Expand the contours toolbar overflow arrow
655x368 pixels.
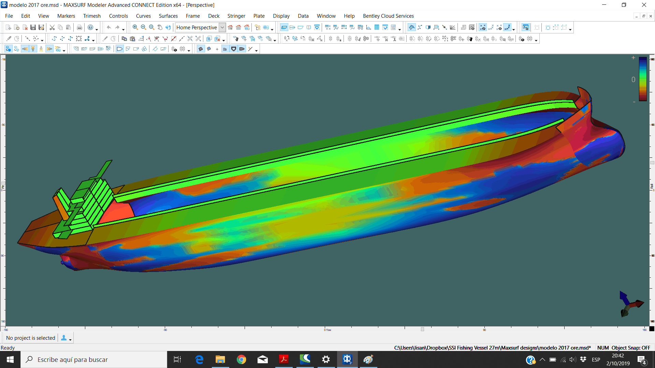click(x=189, y=51)
